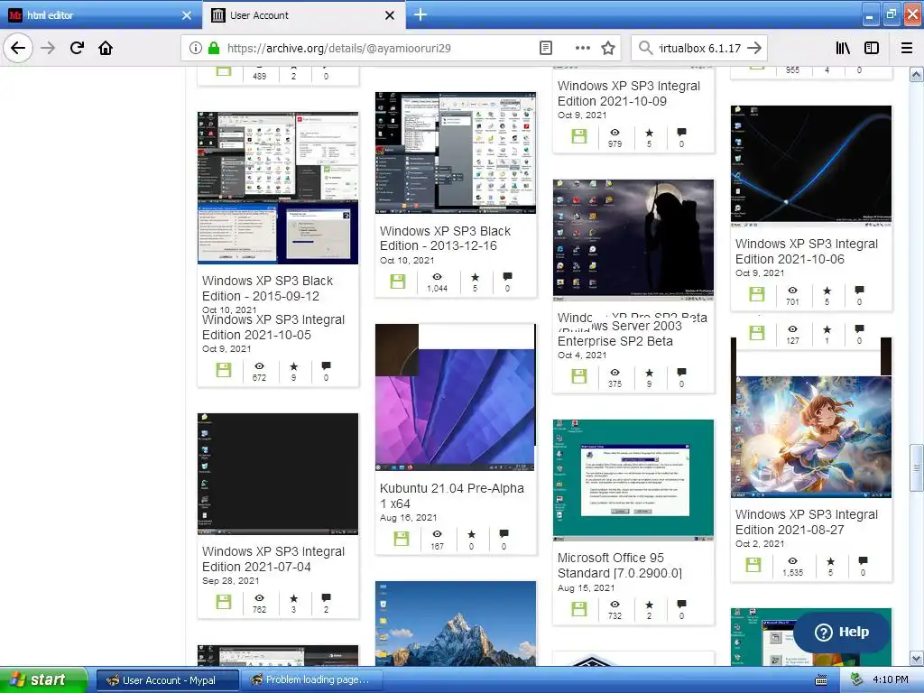924x693 pixels.
Task: Click views eye icon showing 1,044
Action: click(438, 277)
